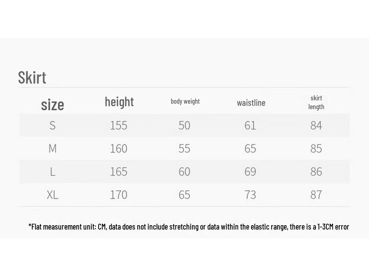
Task: Click height value 155 in S row
Action: [x=119, y=125]
